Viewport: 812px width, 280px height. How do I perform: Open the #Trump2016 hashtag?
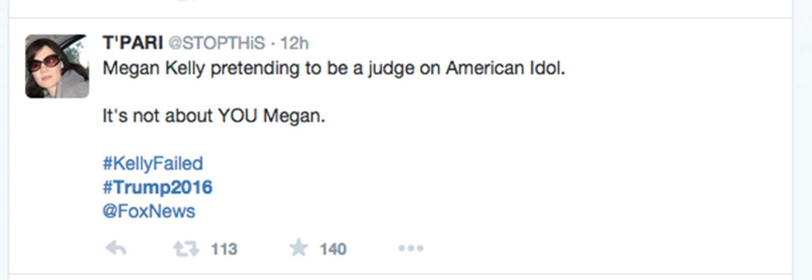(x=157, y=187)
